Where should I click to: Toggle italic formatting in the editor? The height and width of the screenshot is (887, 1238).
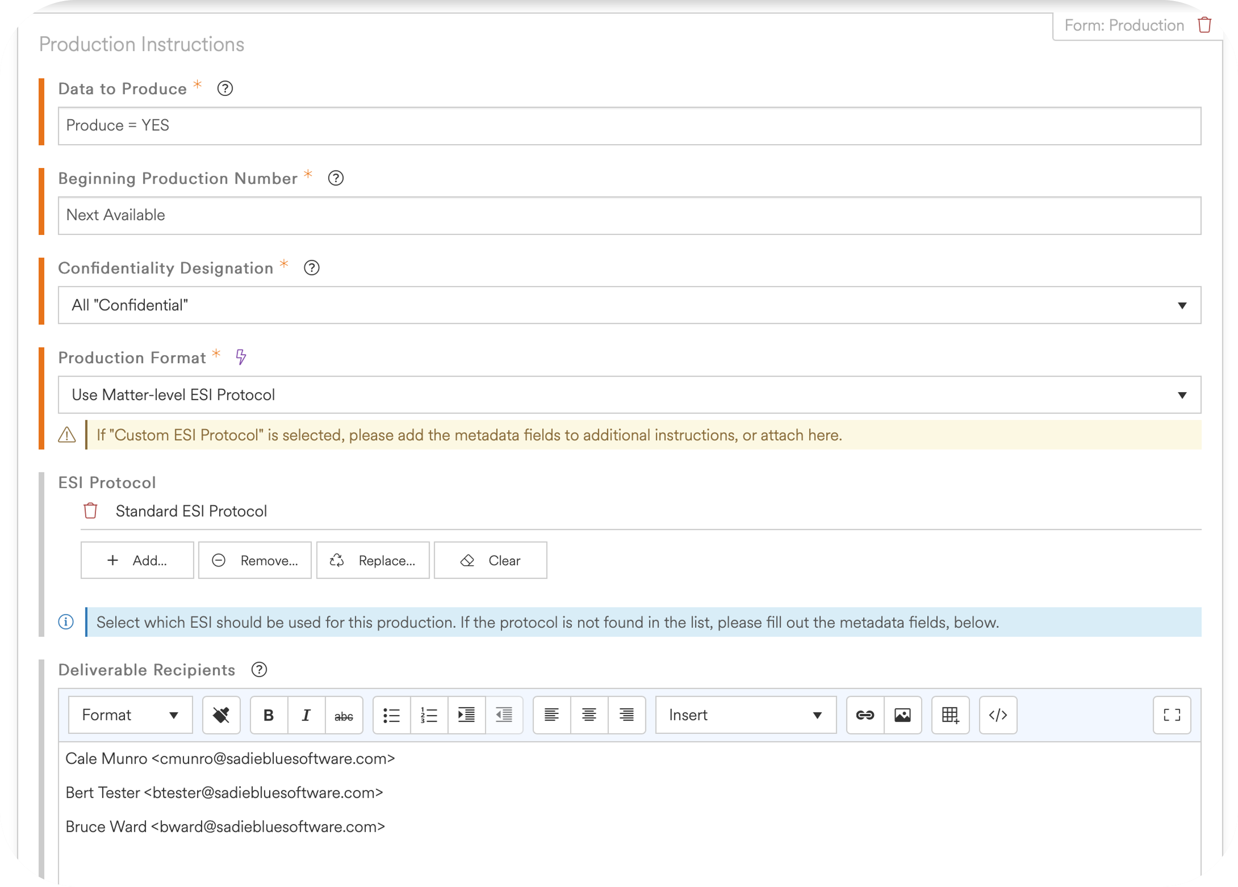click(306, 715)
